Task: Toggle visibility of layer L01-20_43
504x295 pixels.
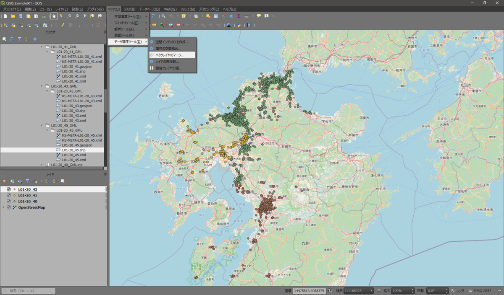Action: click(8, 189)
